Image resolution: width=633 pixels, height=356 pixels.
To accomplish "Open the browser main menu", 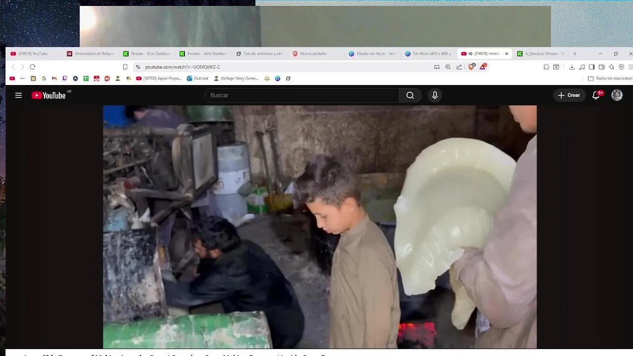I will [x=631, y=67].
